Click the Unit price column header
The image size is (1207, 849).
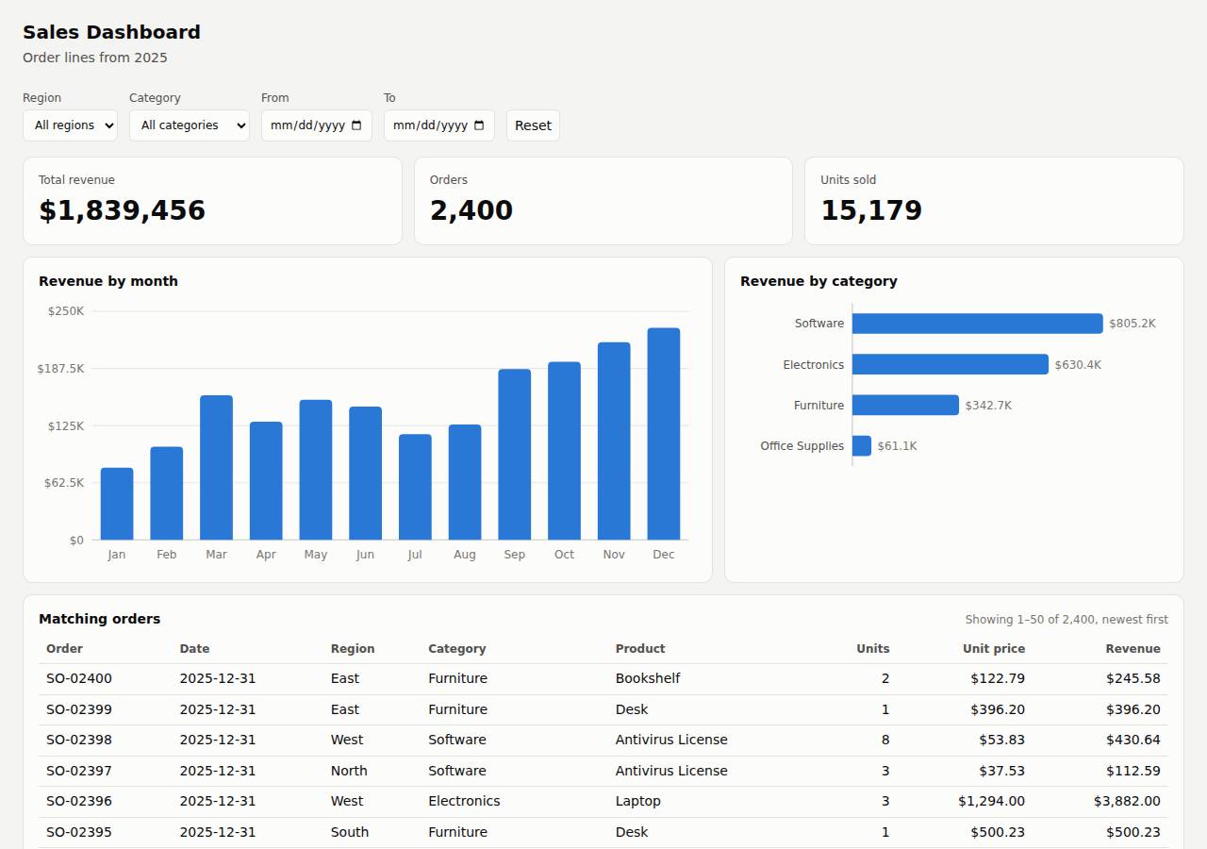coord(994,649)
